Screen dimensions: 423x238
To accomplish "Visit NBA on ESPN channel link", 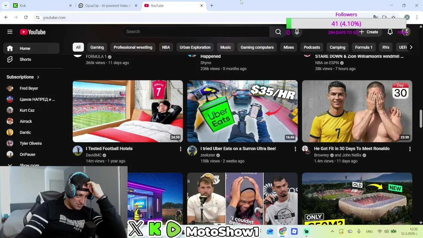I will (327, 63).
